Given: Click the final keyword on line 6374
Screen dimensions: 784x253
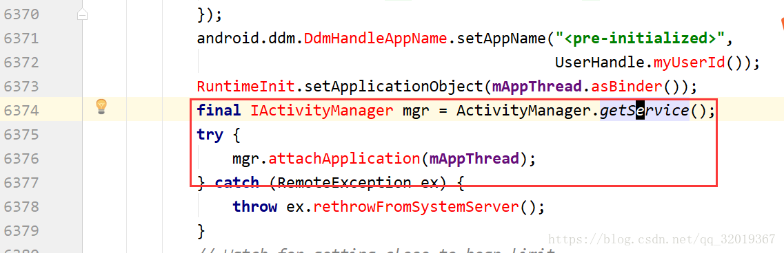Looking at the screenshot, I should pos(219,110).
